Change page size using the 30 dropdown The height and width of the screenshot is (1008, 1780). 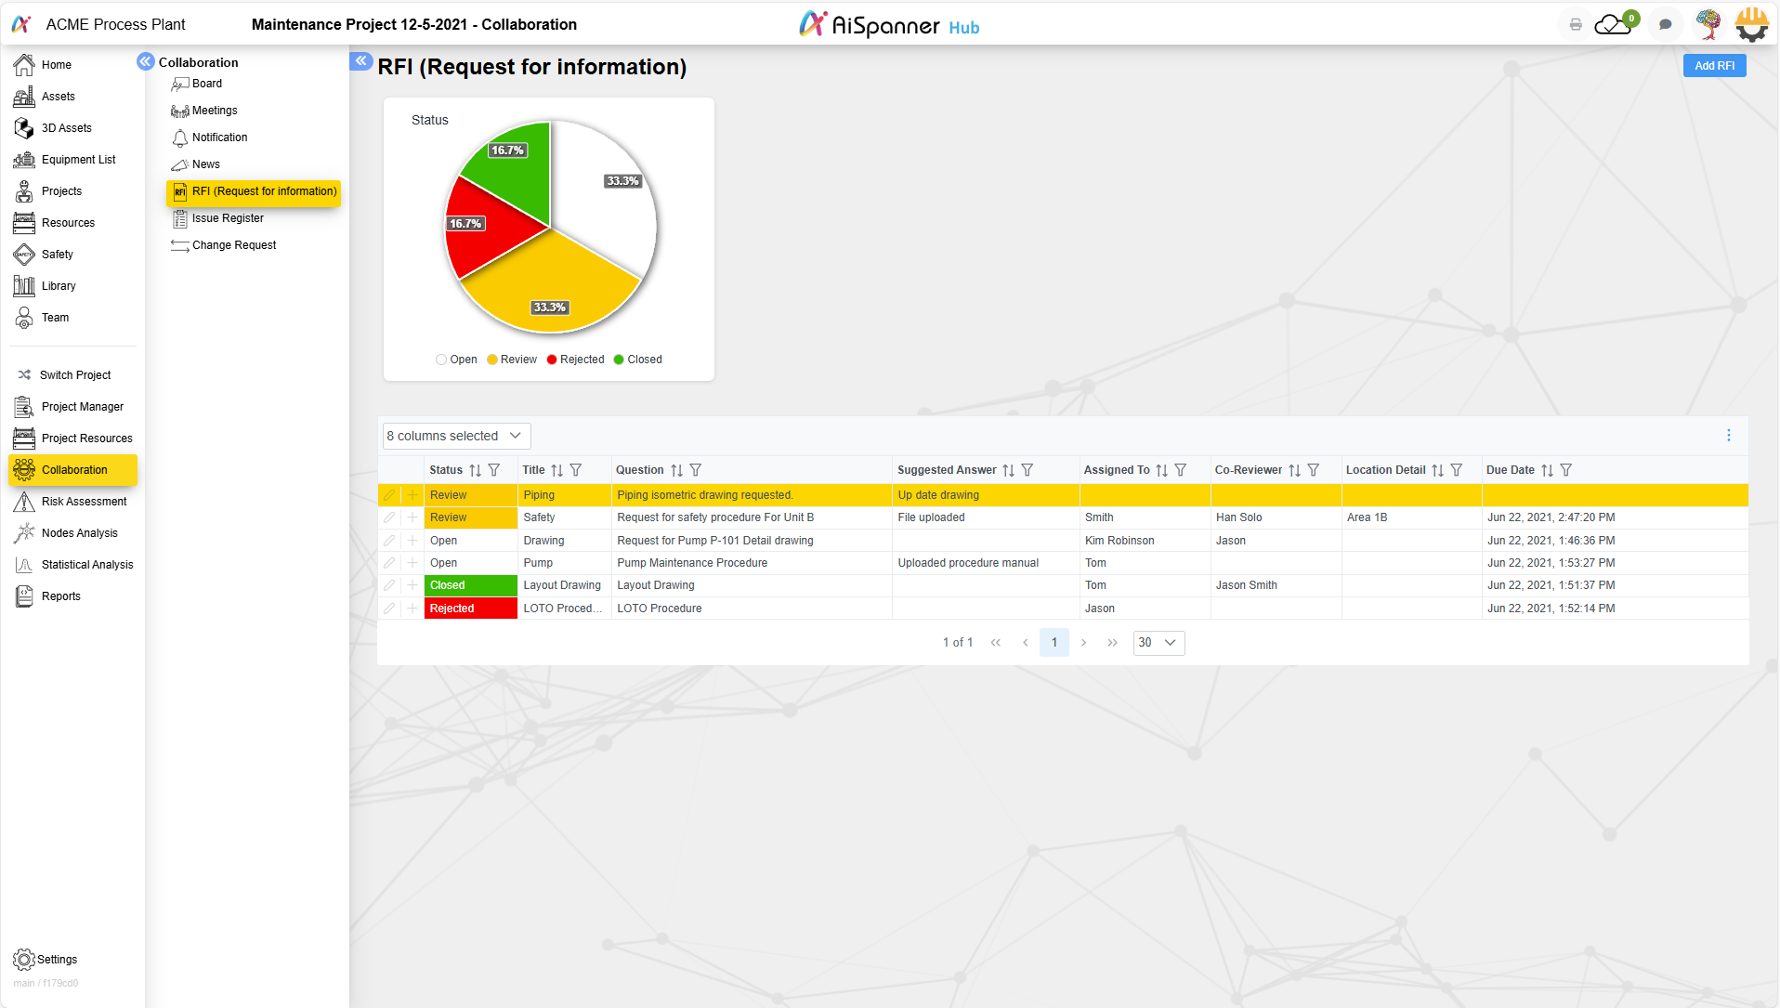1158,642
